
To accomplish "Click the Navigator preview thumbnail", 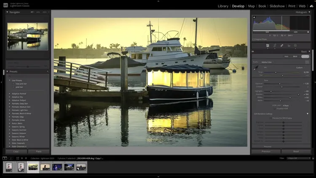I will point(28,36).
